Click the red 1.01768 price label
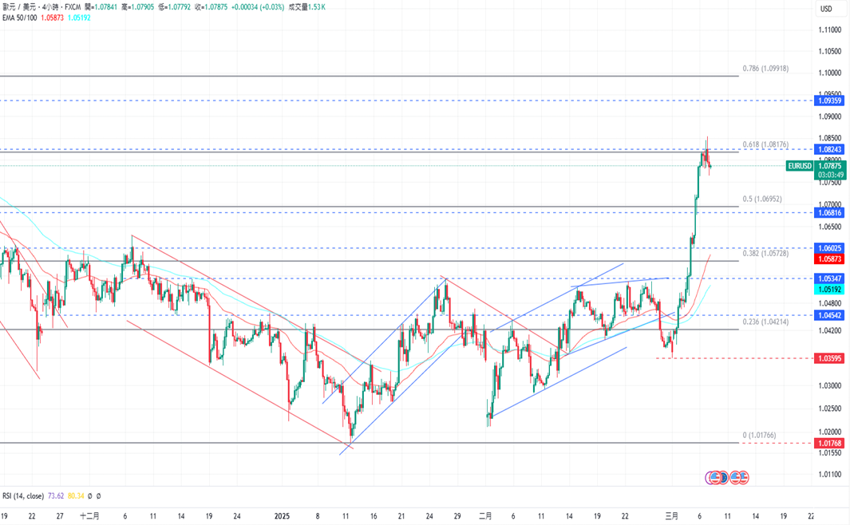850x525 pixels. (829, 443)
